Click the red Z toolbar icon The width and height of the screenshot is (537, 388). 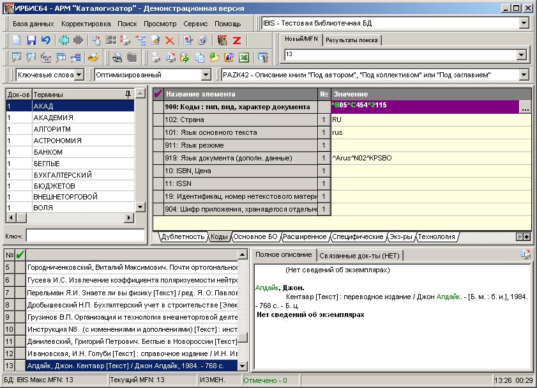point(237,40)
